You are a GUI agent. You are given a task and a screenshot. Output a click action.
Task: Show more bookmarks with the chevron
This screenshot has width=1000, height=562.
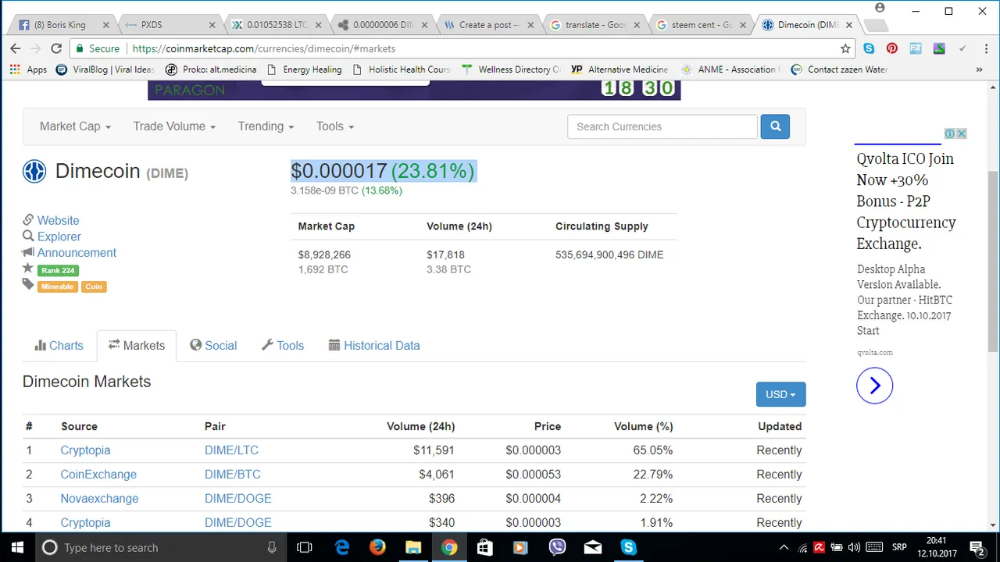click(x=979, y=69)
